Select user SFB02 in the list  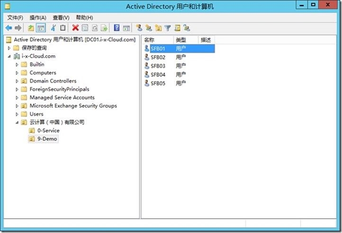[158, 57]
